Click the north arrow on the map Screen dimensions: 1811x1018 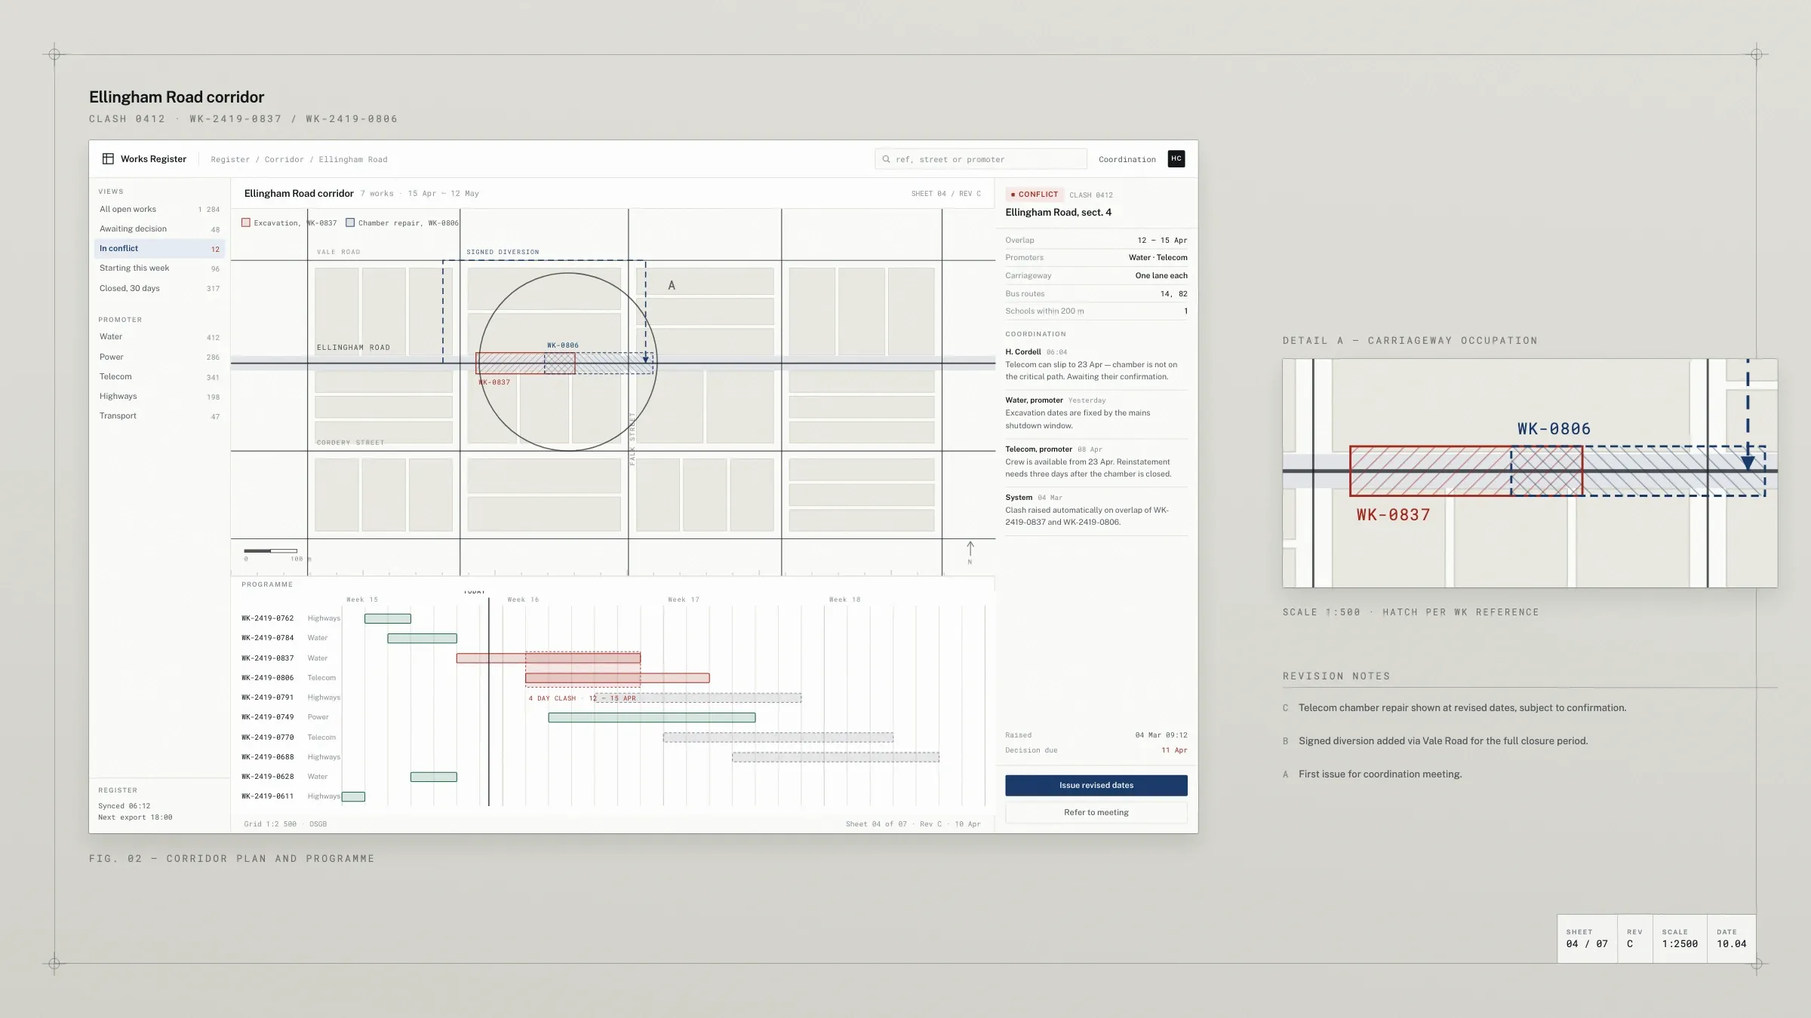click(x=970, y=551)
